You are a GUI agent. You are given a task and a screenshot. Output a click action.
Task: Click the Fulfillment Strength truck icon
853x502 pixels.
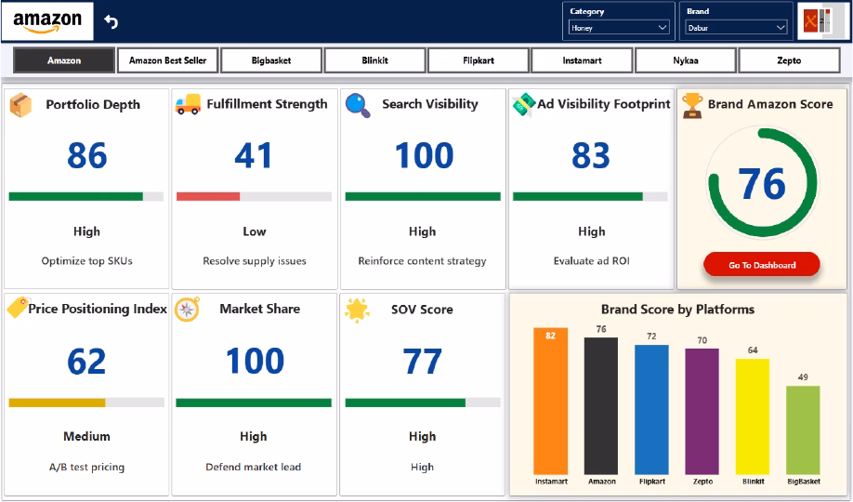click(x=189, y=104)
